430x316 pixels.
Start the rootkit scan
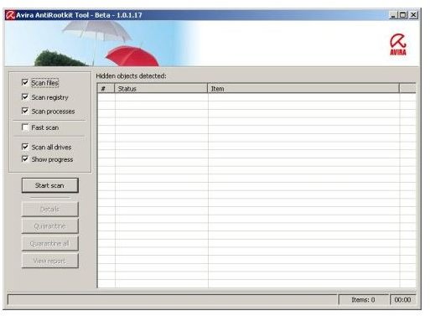click(50, 185)
